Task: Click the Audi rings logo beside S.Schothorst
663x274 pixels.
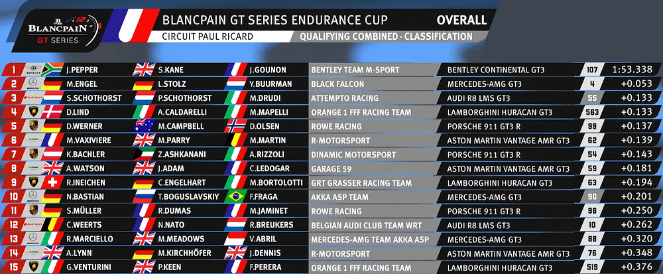Action: click(33, 98)
